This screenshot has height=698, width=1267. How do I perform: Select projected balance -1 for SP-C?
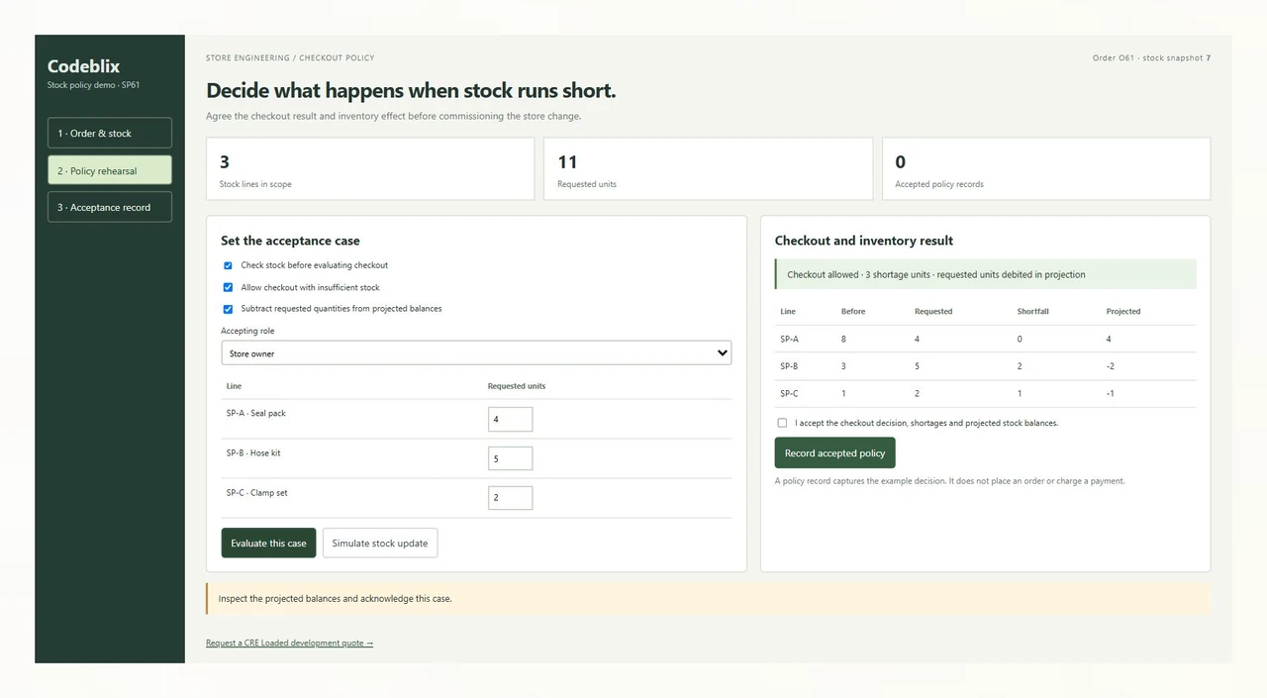tap(1110, 393)
